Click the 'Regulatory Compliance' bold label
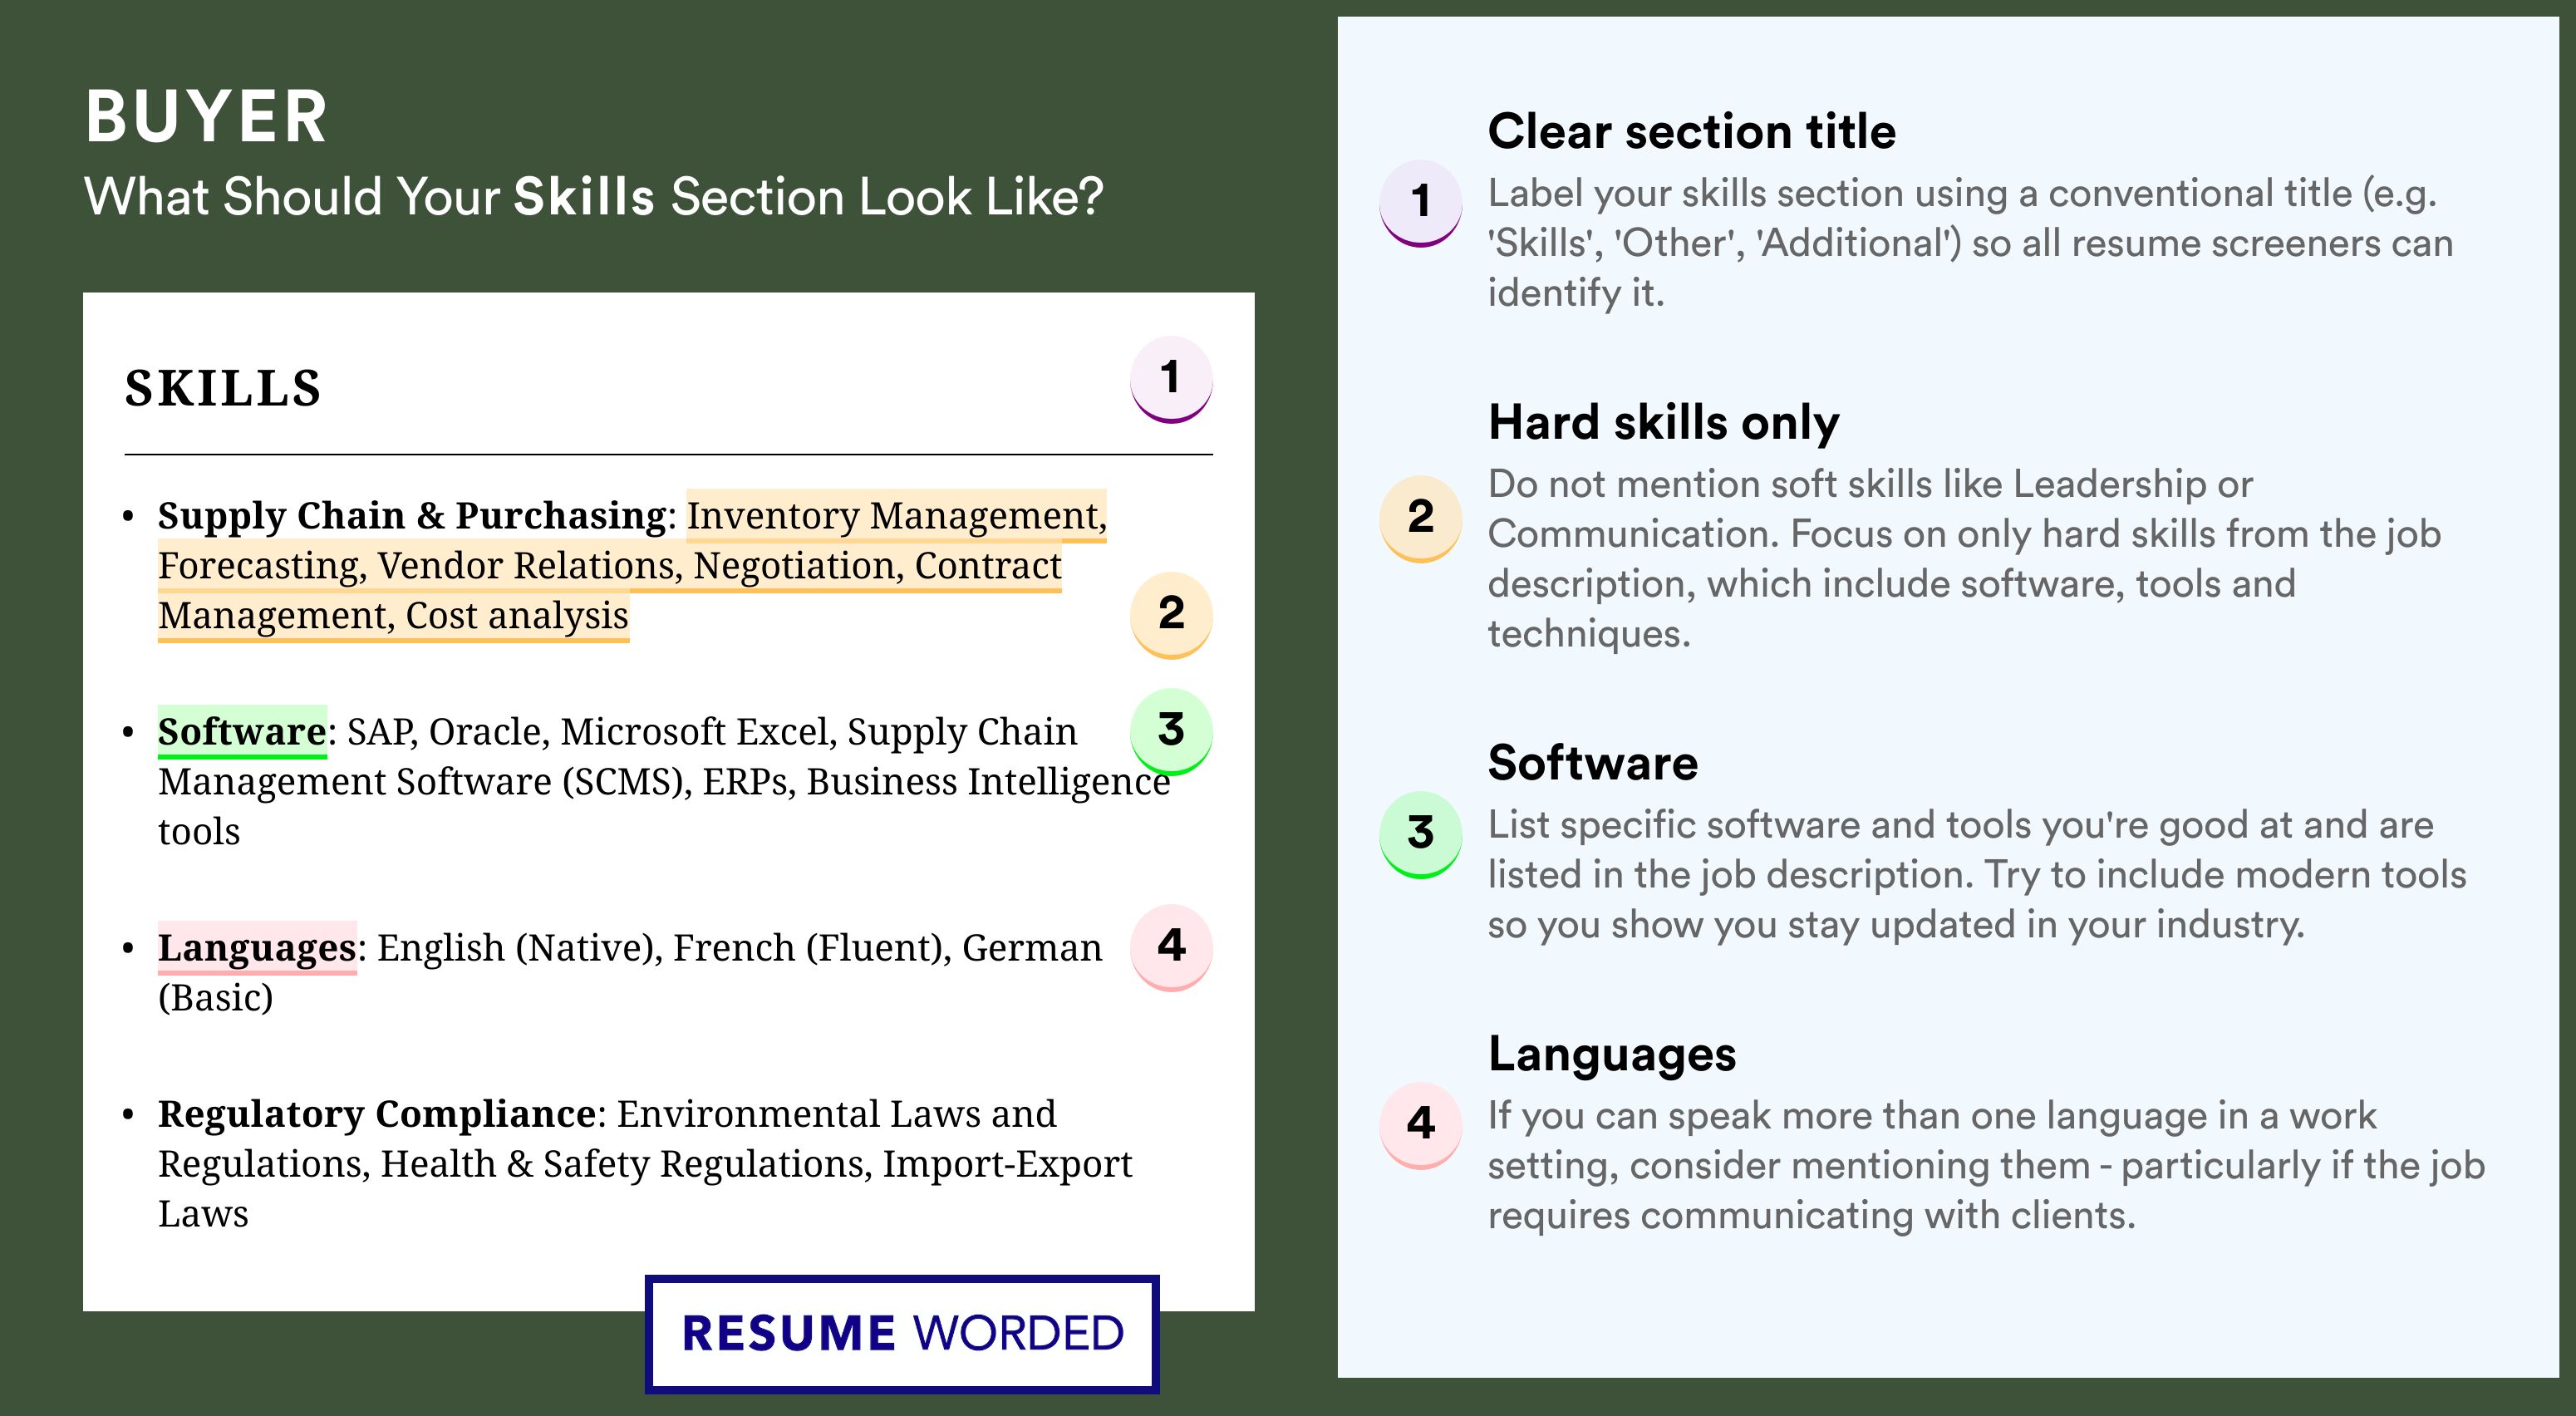 click(x=377, y=1113)
